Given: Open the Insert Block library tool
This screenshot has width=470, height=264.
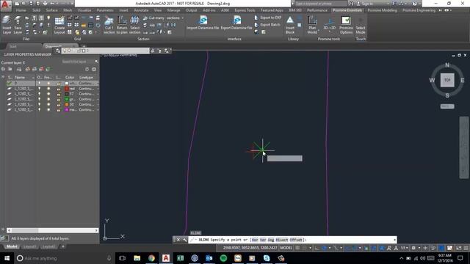Looking at the screenshot, I should tap(290, 24).
